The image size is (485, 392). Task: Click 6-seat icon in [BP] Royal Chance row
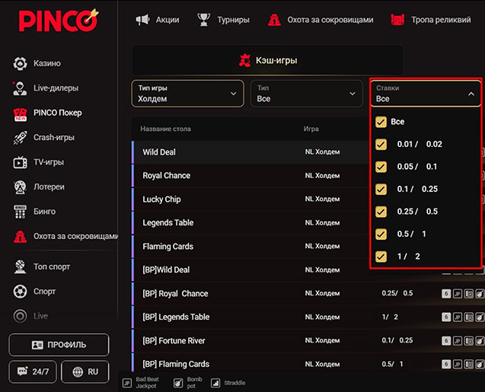click(446, 293)
